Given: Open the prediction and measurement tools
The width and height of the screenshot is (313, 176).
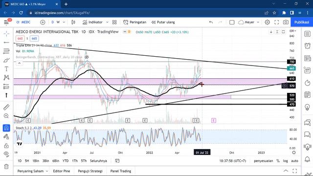Looking at the screenshot, I should (x=6, y=87).
